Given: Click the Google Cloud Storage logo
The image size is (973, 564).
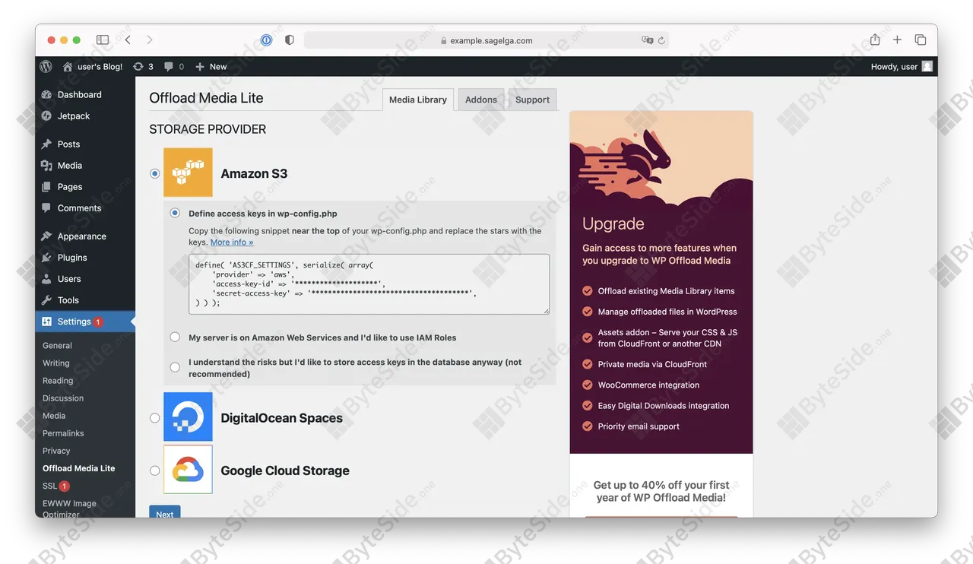Looking at the screenshot, I should point(188,470).
